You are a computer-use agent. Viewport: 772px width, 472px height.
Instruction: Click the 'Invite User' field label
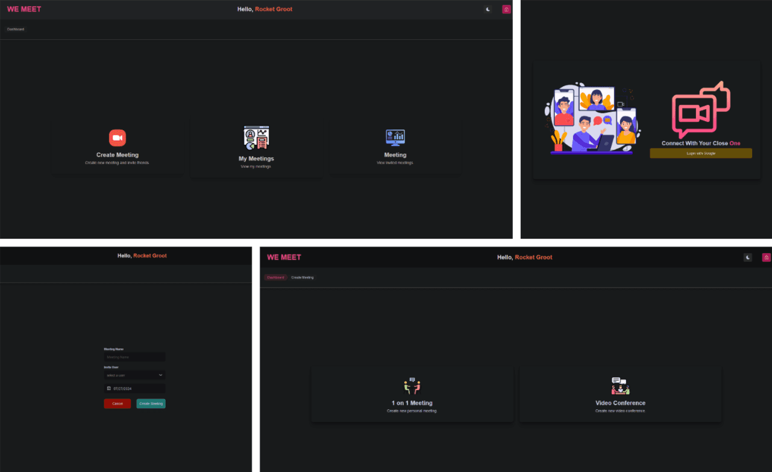[x=111, y=367]
